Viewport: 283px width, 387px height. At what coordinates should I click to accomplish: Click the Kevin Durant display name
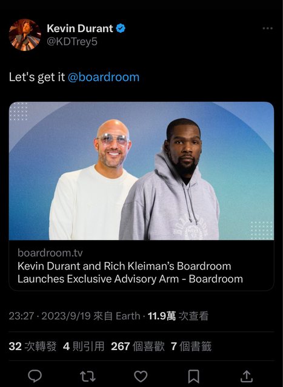click(80, 28)
